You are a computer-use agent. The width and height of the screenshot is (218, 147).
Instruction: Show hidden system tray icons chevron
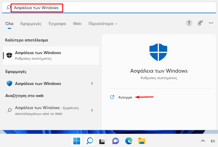point(203,141)
